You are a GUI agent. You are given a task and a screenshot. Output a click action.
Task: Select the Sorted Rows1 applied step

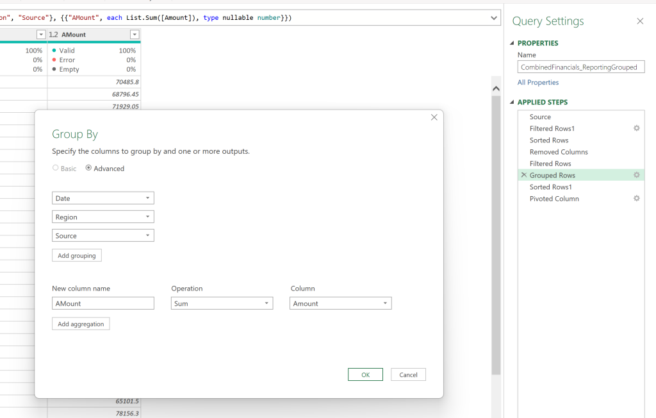point(580,187)
